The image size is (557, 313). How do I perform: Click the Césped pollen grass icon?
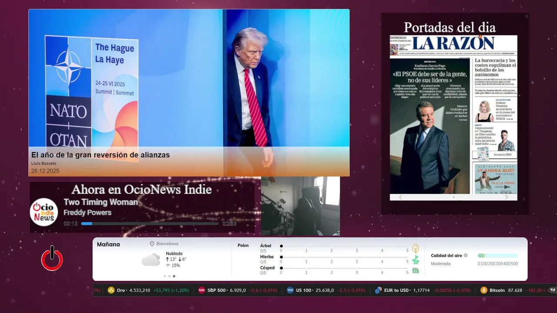(416, 270)
